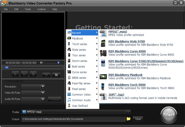Screen dimensions: 185x127
Task: Open the Audio Bit Rate dropdown
Action: point(43,99)
